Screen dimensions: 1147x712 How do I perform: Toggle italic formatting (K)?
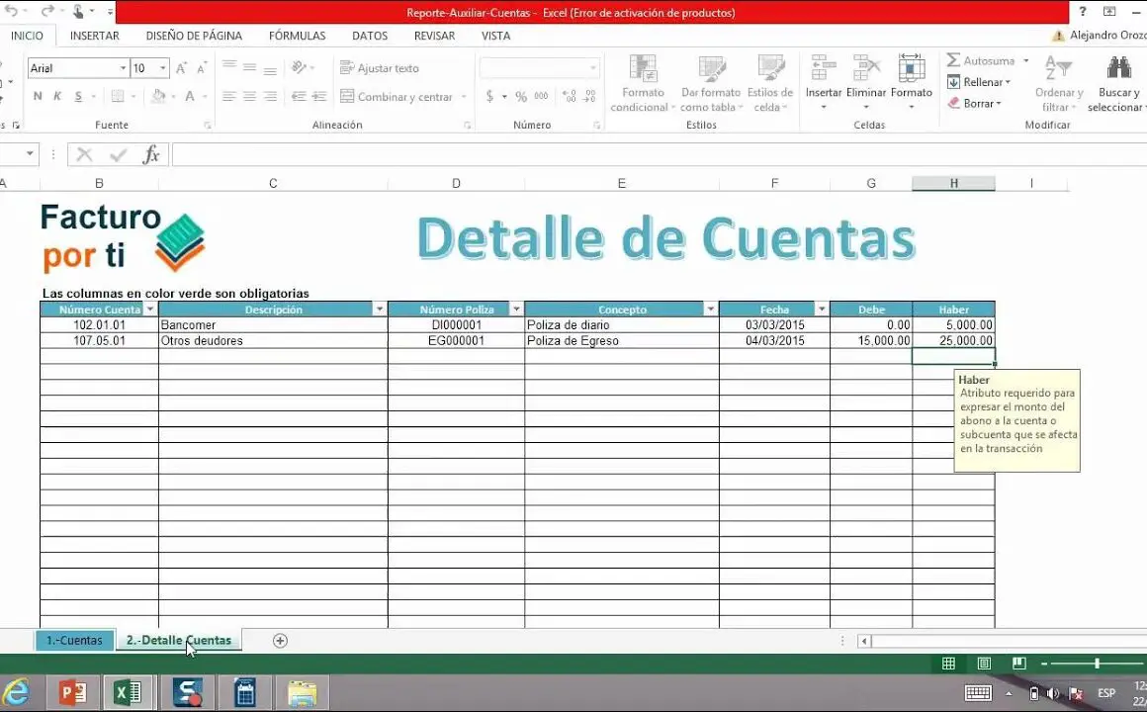tap(57, 97)
